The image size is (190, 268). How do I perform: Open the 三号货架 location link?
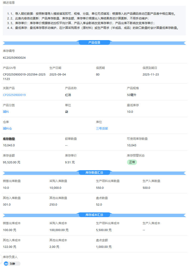pyautogui.click(x=102, y=128)
